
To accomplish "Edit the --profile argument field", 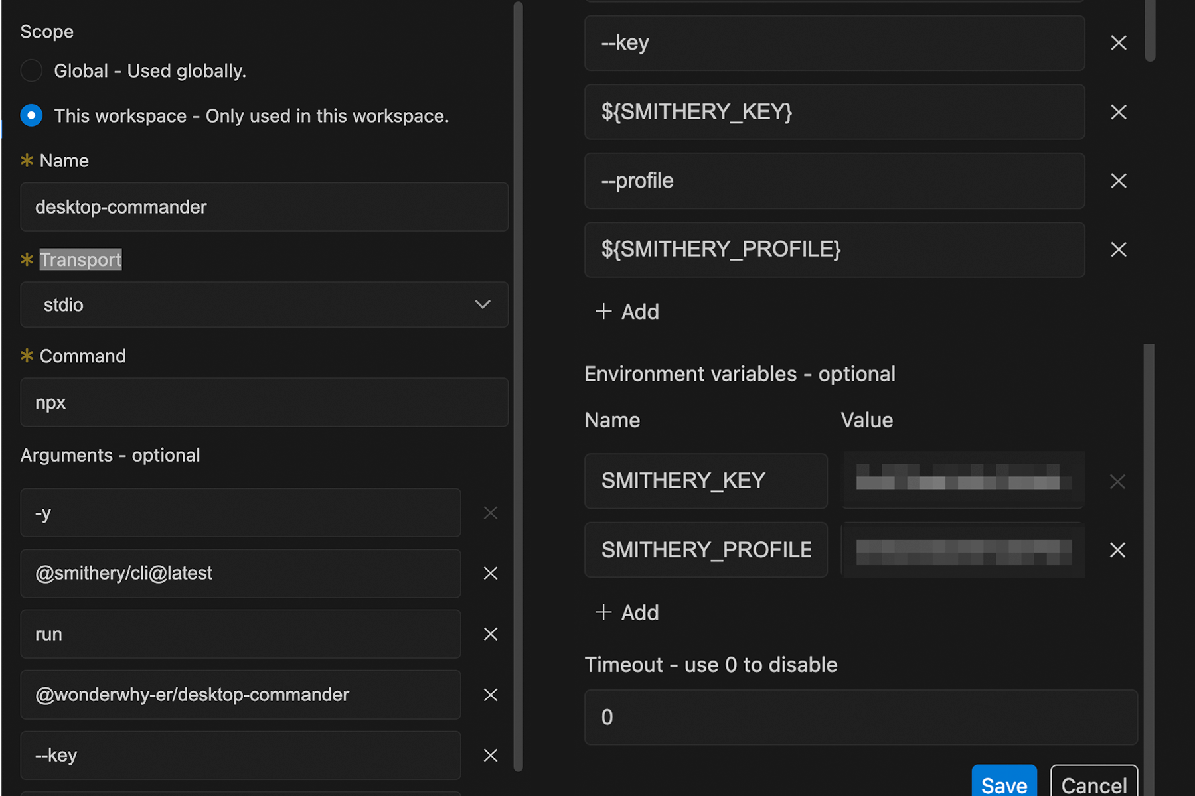I will pos(835,181).
